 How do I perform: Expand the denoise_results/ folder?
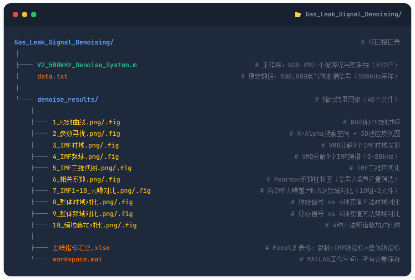point(67,99)
